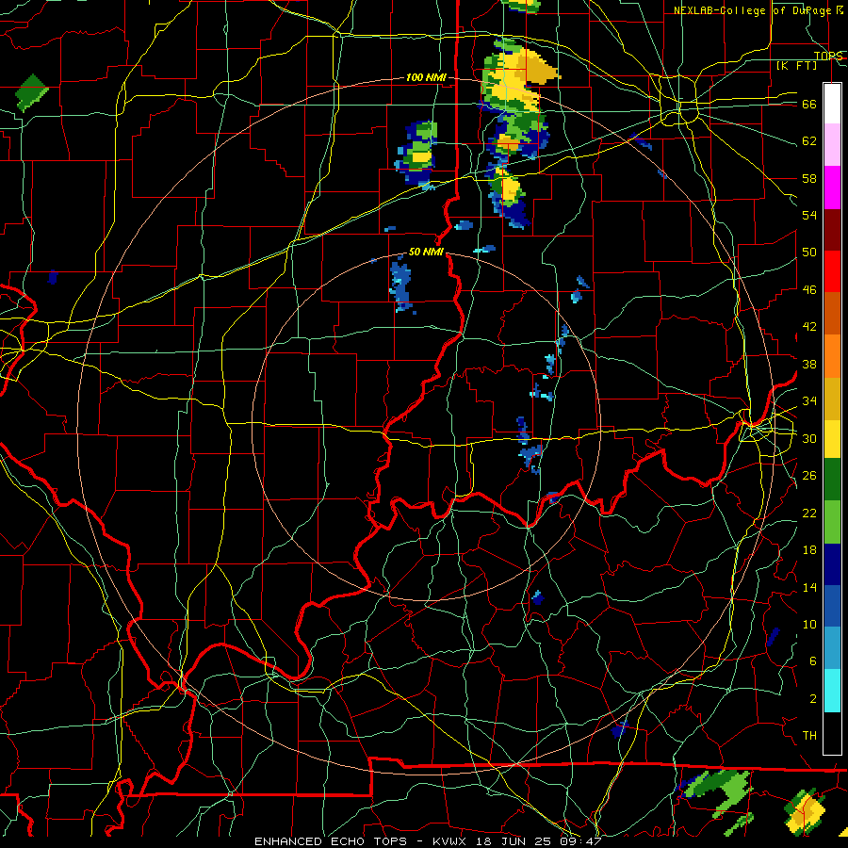Click the light pink legend swatch

(x=832, y=144)
